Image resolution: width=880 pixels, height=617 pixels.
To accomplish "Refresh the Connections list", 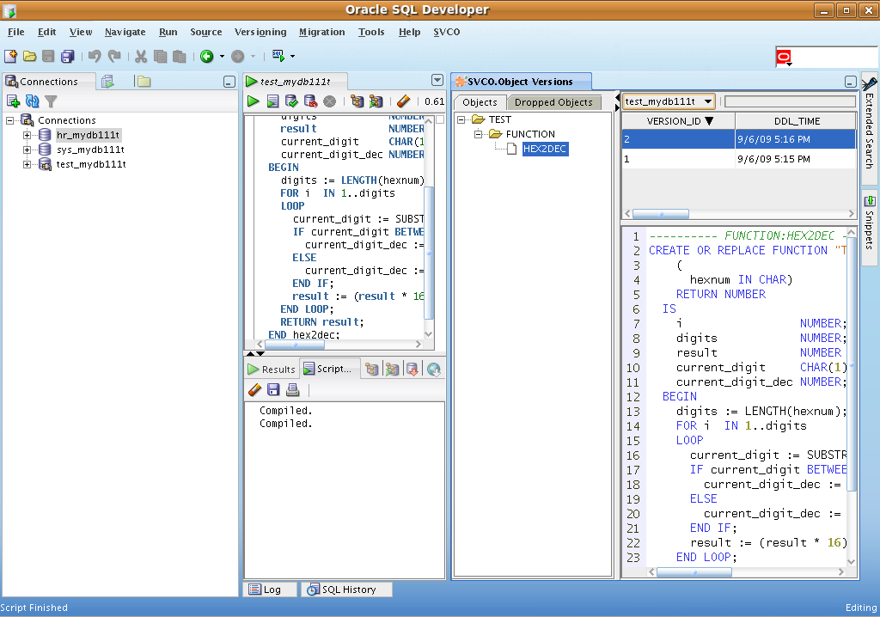I will [x=33, y=101].
